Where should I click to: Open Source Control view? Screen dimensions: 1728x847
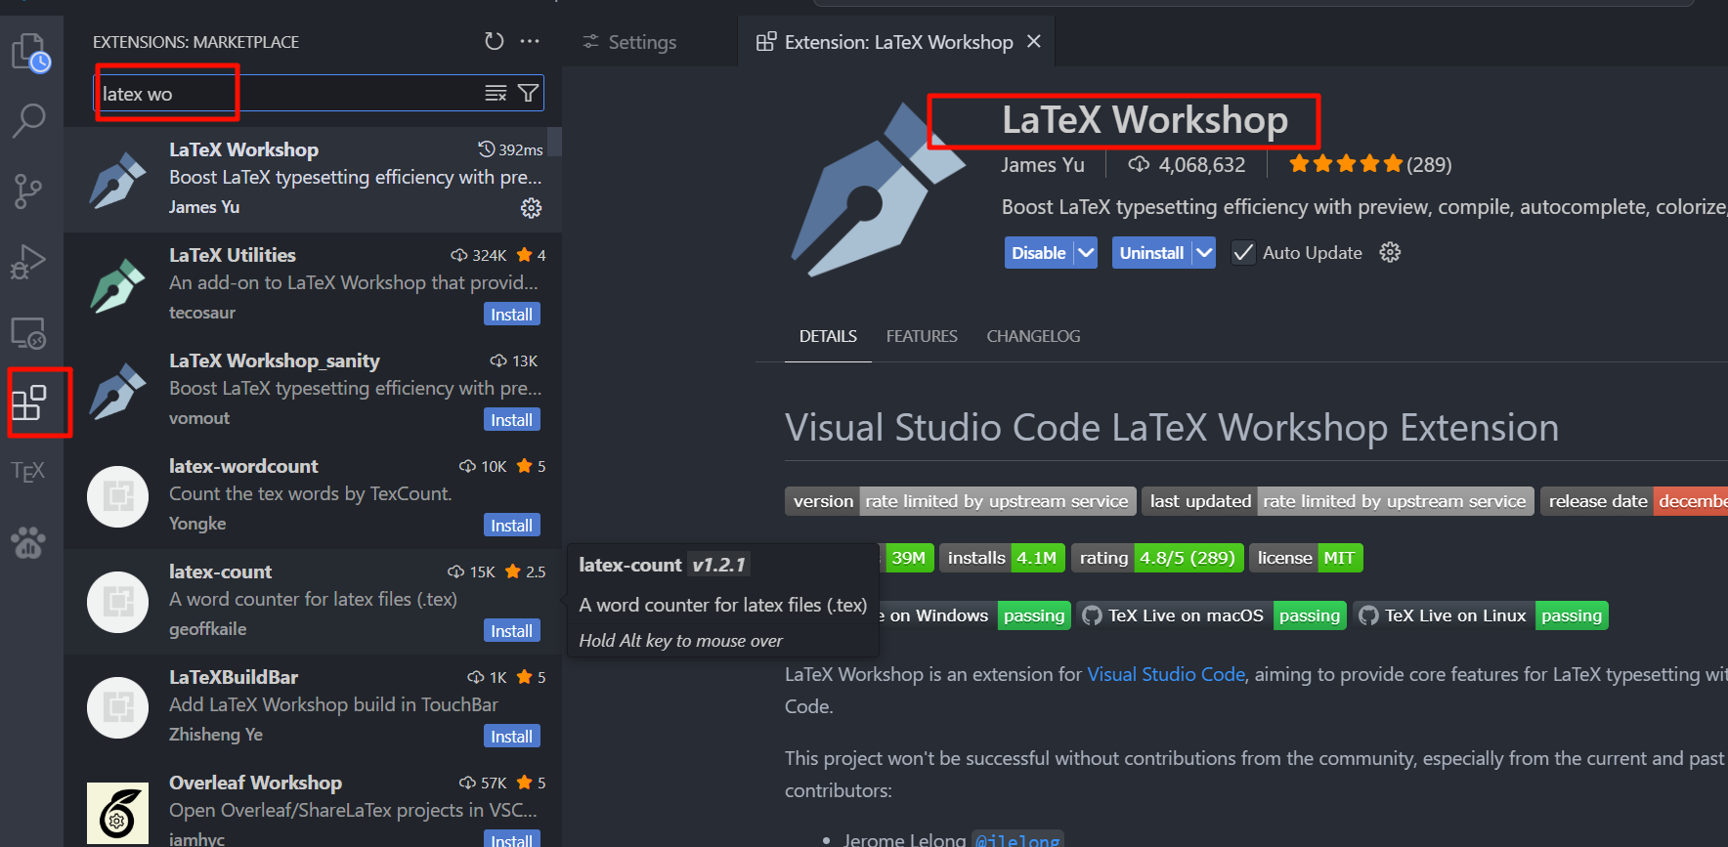tap(28, 191)
